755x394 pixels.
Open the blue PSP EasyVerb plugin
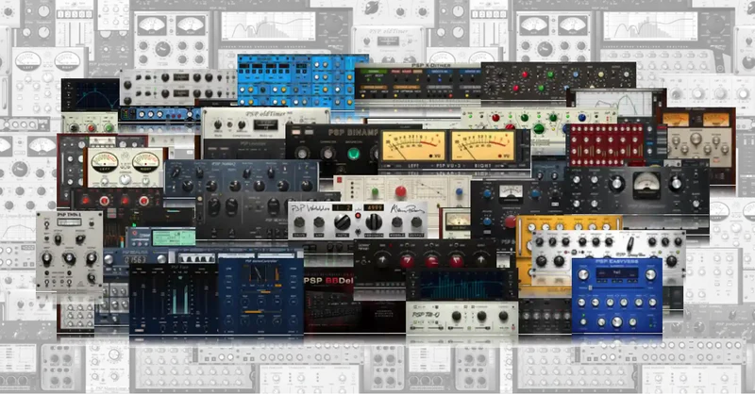617,295
